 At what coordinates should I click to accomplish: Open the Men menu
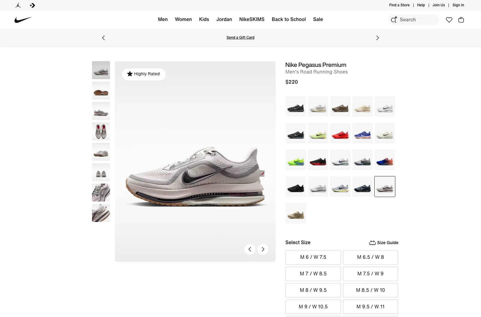point(163,19)
